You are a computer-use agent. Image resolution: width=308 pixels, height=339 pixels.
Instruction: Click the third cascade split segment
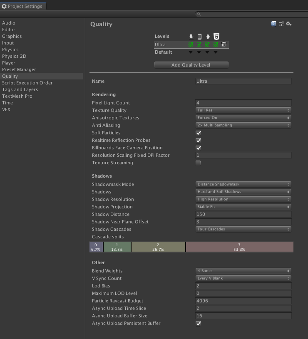pos(157,246)
